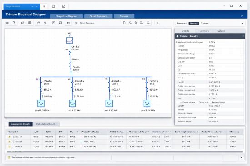Click the Static power factor value field
This screenshot has height=166, width=250.
click(x=225, y=58)
